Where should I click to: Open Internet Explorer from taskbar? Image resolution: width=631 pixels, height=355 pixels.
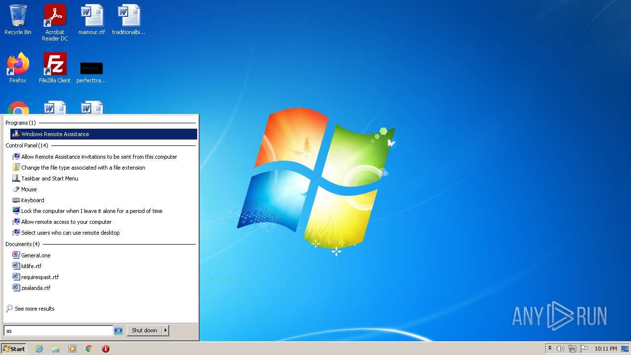point(39,349)
